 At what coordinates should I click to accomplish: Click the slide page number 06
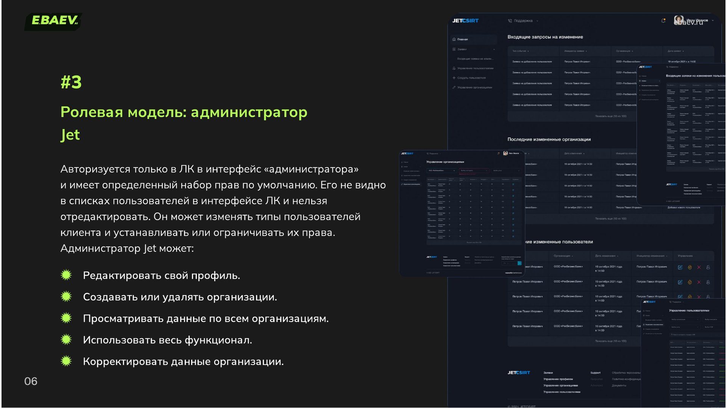(x=31, y=381)
